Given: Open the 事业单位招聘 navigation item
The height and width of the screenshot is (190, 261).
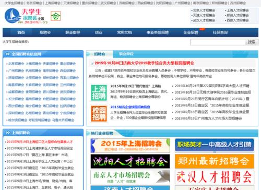Looking at the screenshot, I should pyautogui.click(x=158, y=32).
